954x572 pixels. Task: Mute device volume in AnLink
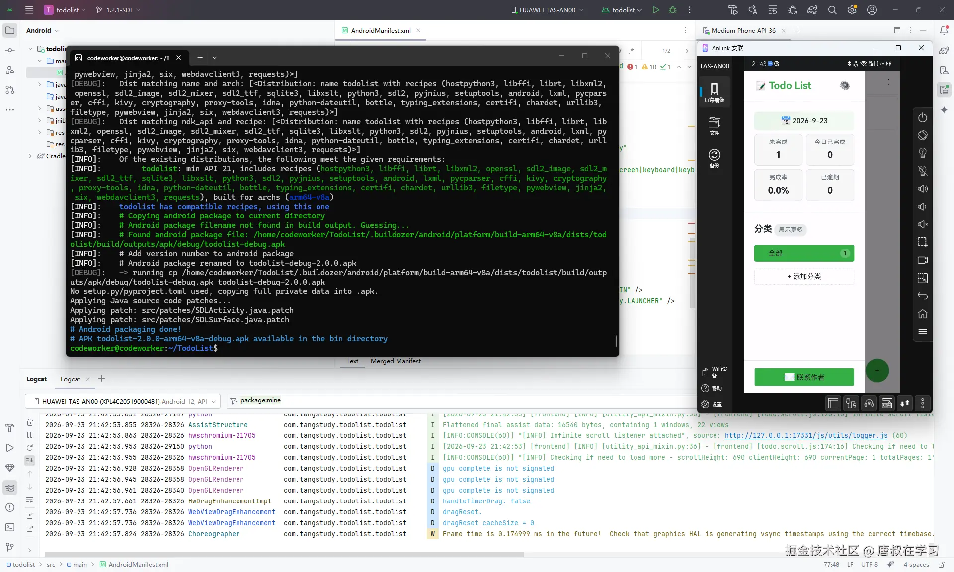923,224
